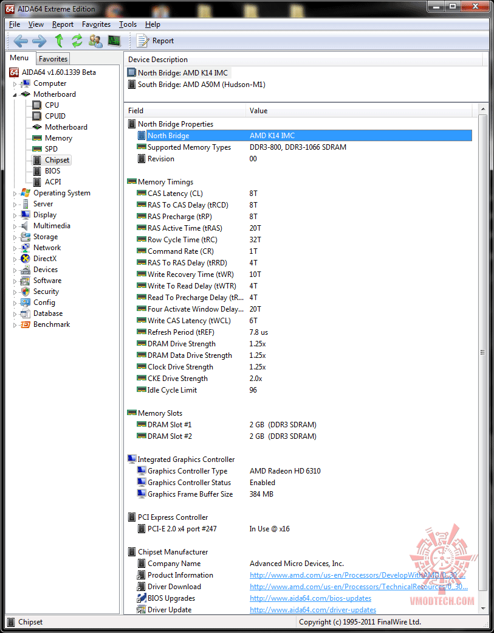The width and height of the screenshot is (494, 633).
Task: Open the aida64.com bios-updates link
Action: (310, 598)
